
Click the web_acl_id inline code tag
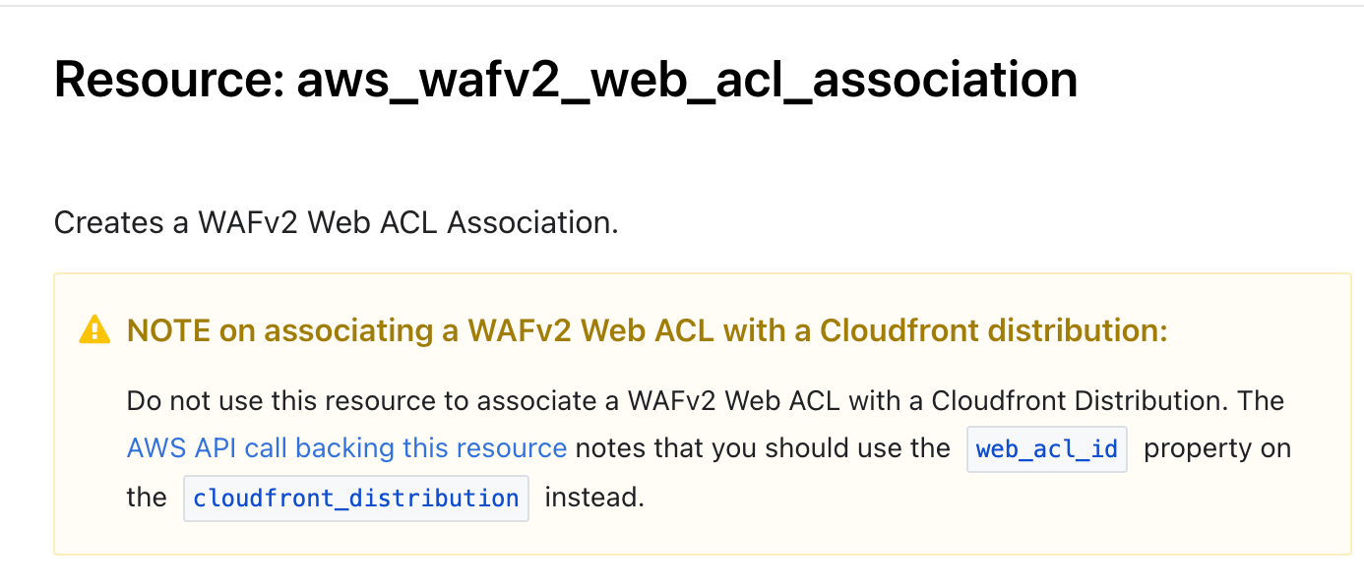pyautogui.click(x=1047, y=449)
